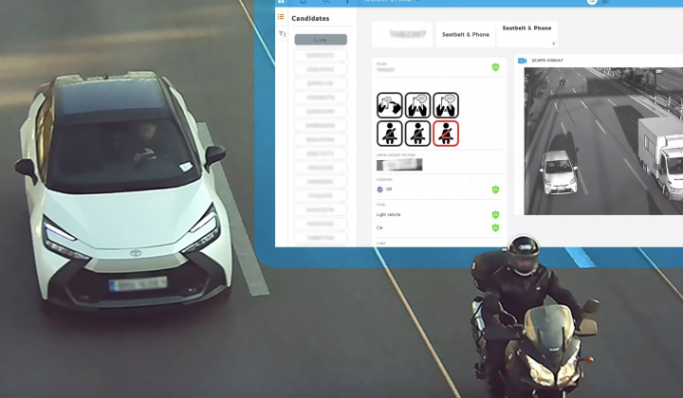
Task: Click the Light vehicle type value
Action: [x=389, y=215]
